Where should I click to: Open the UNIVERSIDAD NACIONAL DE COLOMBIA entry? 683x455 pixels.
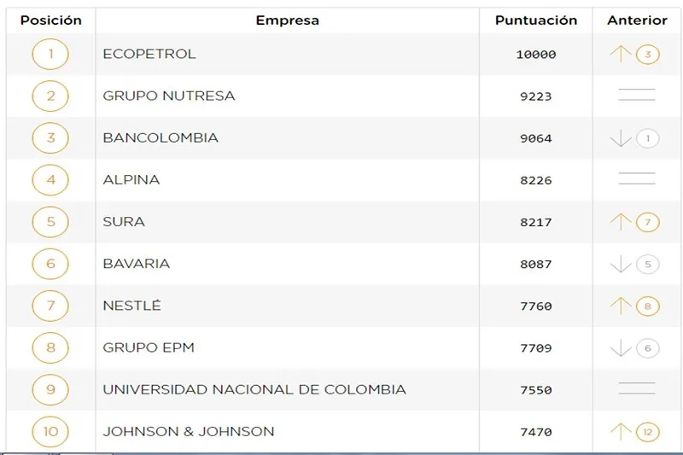254,390
